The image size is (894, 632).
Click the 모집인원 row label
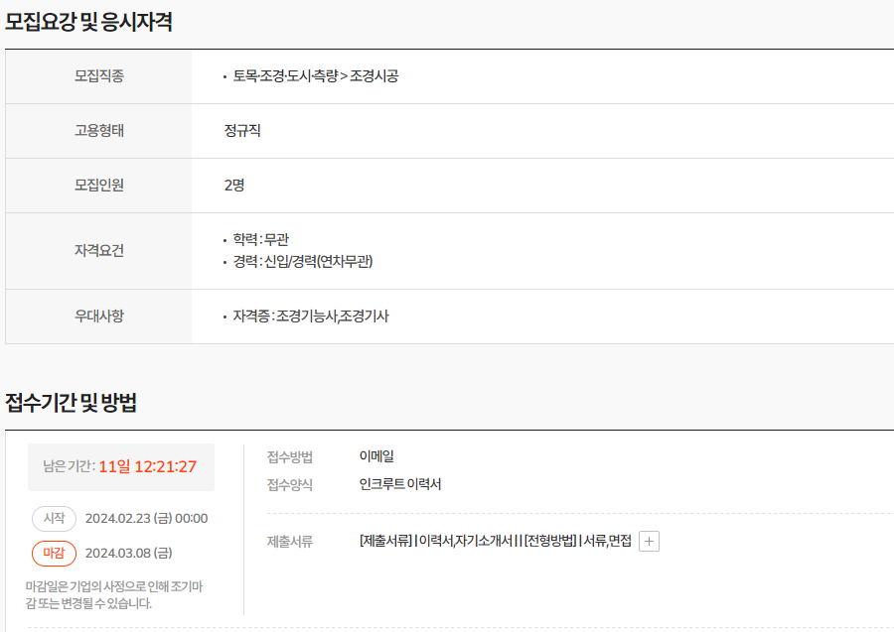(x=99, y=186)
